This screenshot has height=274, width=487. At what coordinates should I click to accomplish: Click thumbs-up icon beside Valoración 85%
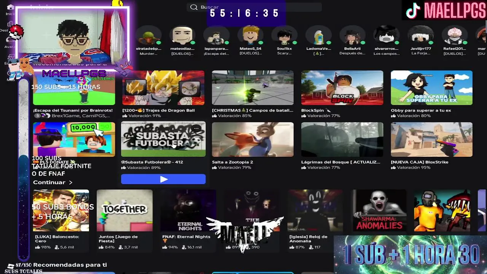click(214, 116)
